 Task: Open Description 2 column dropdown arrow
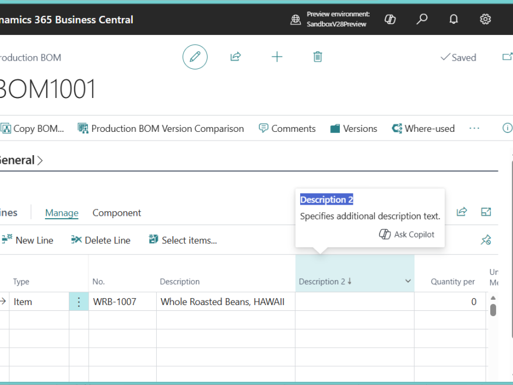[x=407, y=281]
